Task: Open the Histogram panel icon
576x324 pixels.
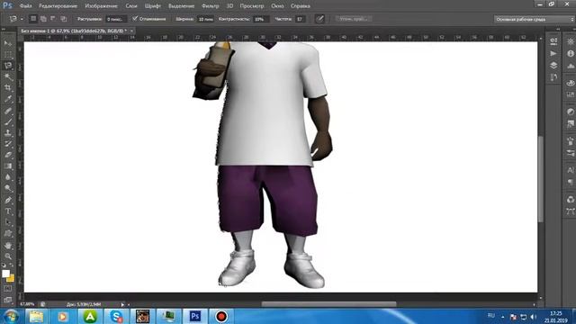Action: [x=570, y=66]
